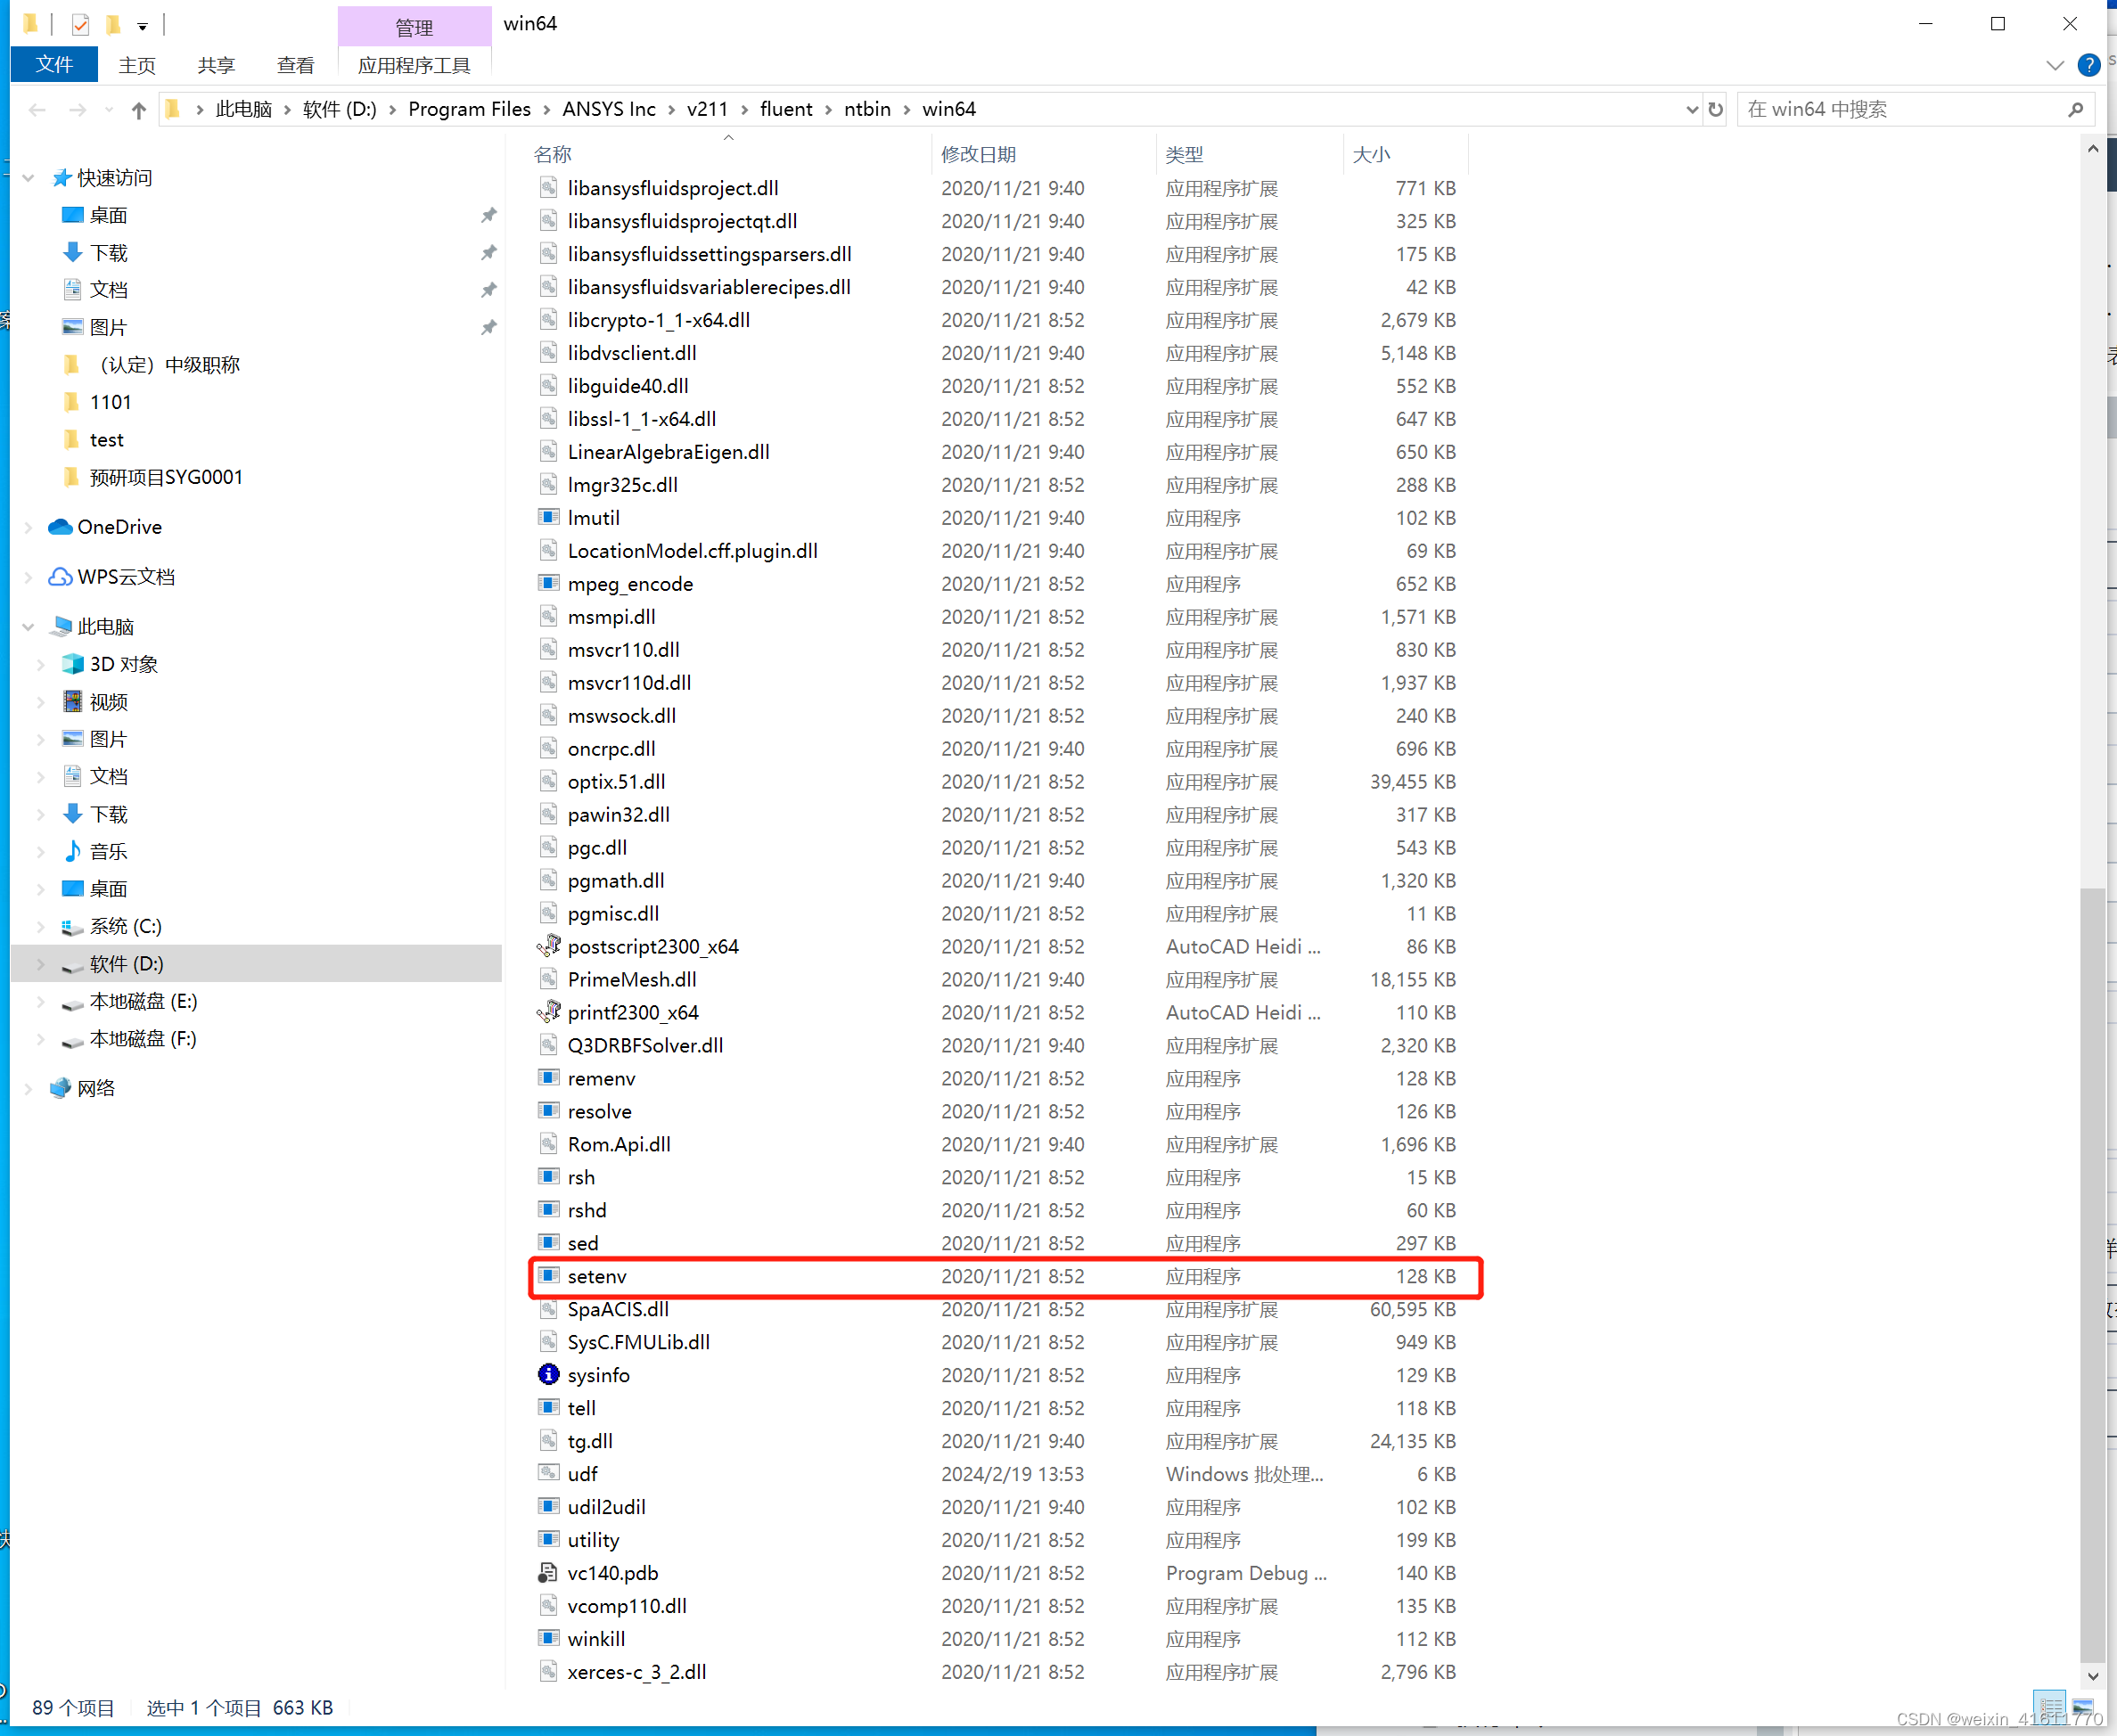Click the Help question mark icon
Screen dimensions: 2117x1736
[x=2089, y=65]
